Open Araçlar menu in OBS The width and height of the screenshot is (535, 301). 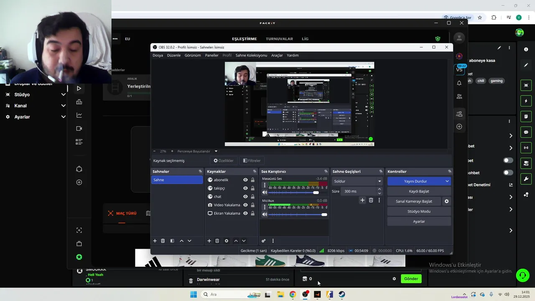click(277, 55)
